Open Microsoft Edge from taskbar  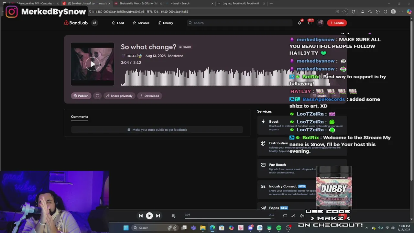click(x=212, y=228)
